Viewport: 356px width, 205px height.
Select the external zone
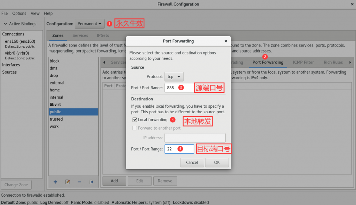pyautogui.click(x=73, y=83)
